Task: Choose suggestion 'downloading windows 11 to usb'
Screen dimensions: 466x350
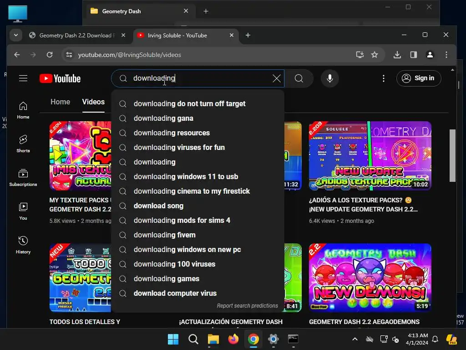Action: (x=198, y=176)
